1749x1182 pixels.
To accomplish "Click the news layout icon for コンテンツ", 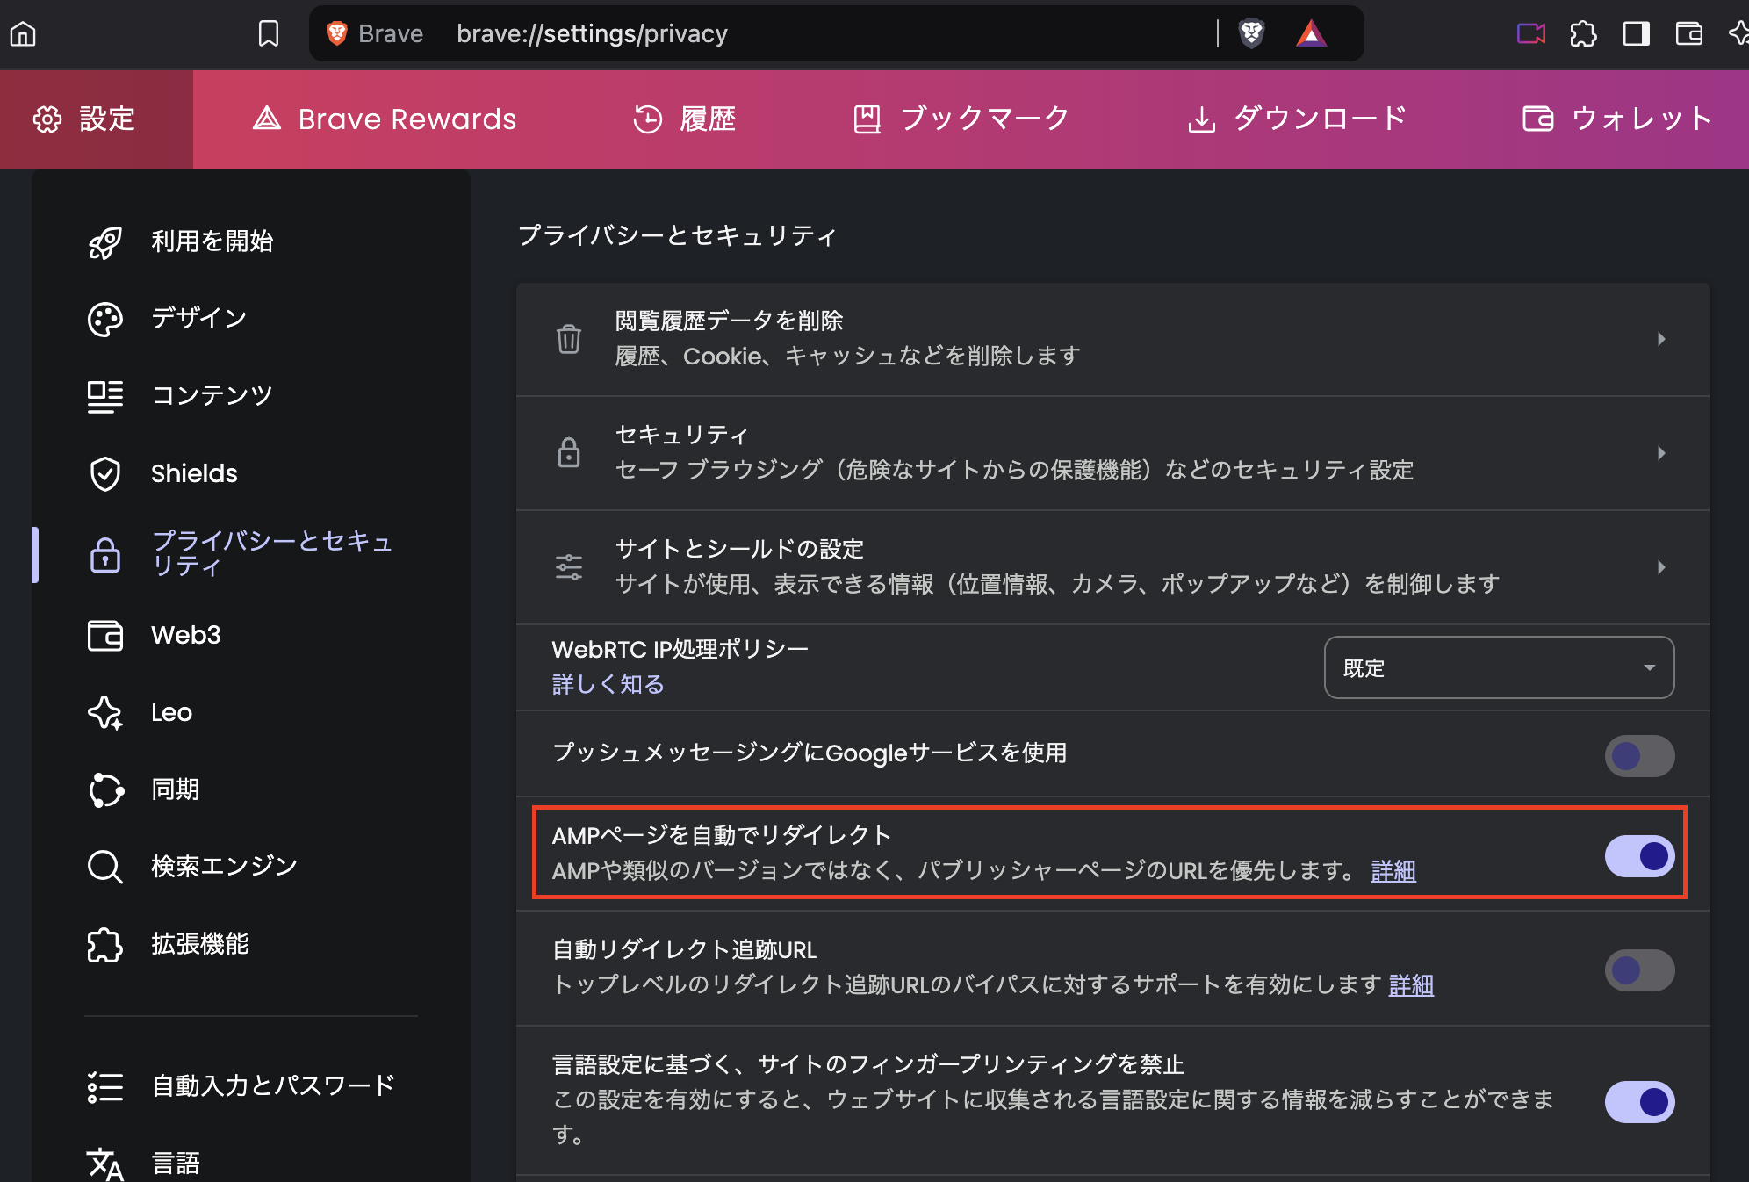I will click(105, 397).
